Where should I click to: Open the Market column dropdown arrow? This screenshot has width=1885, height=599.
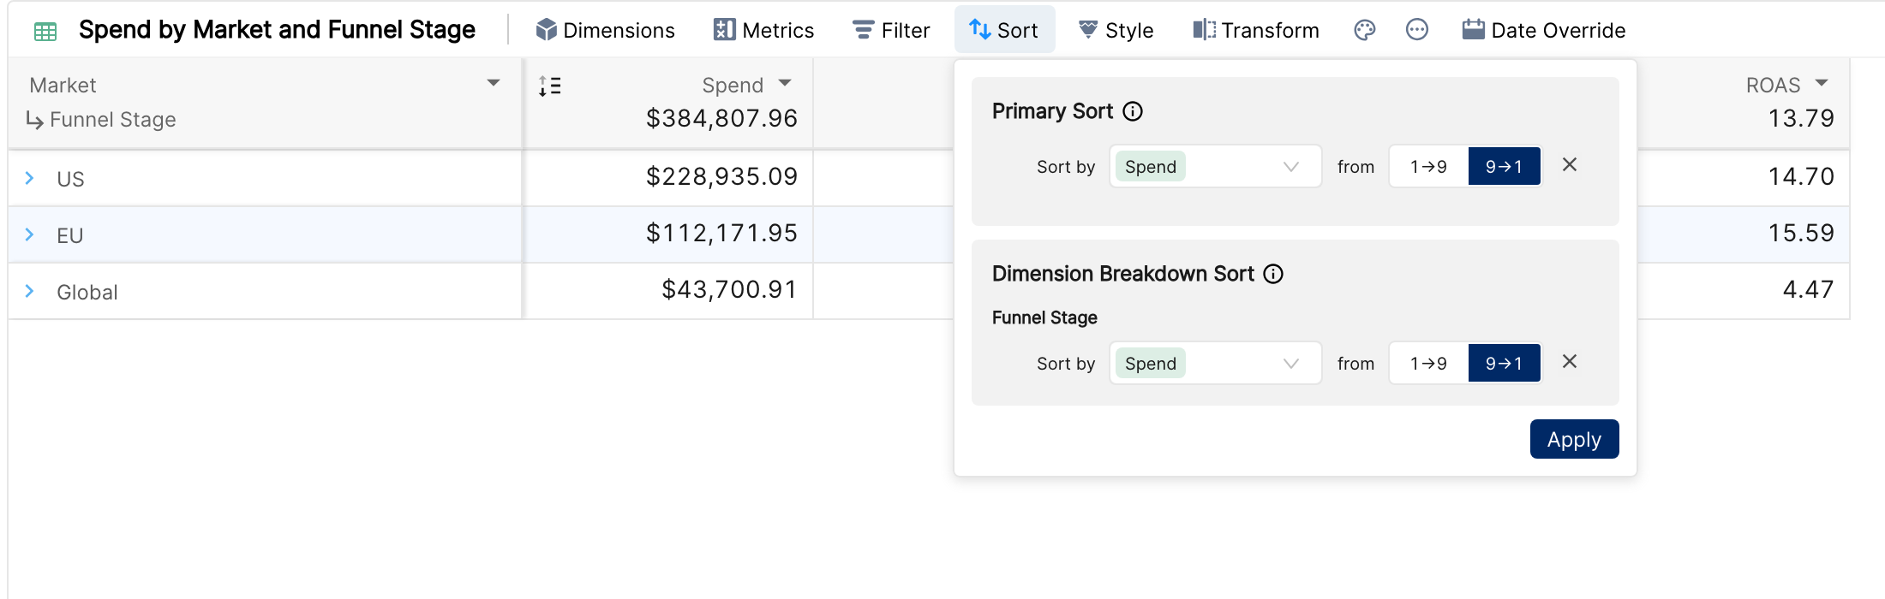tap(494, 83)
